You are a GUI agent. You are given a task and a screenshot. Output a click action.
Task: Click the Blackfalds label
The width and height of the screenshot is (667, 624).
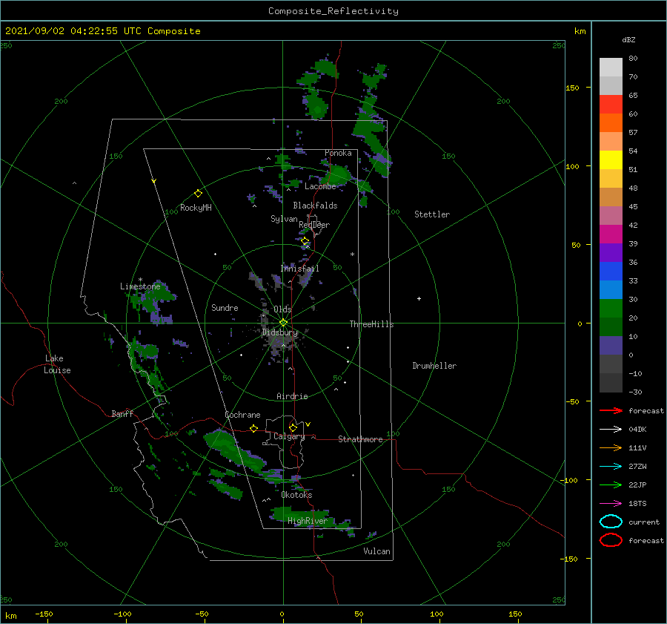tap(315, 206)
